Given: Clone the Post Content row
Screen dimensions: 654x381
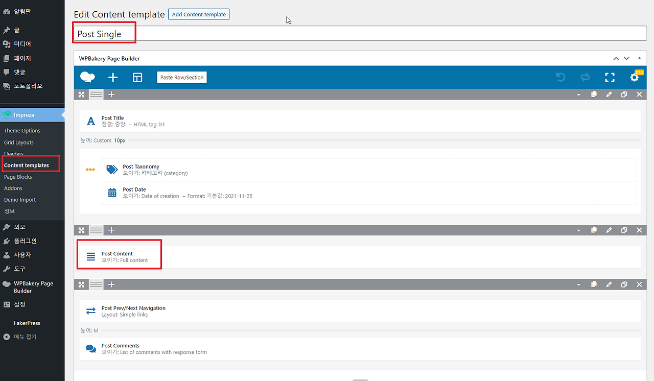Looking at the screenshot, I should point(624,230).
